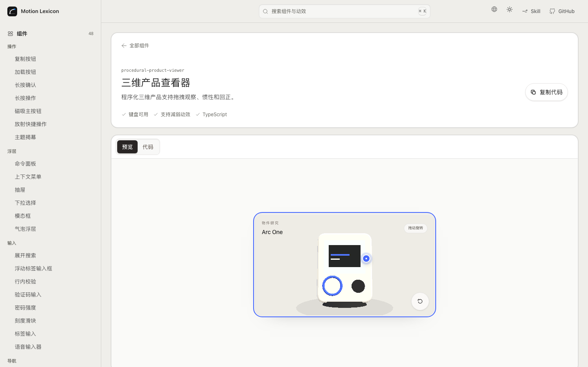Screen dimensions: 588x367
Task: Click the blue dot hotspot on product
Action: [366, 259]
